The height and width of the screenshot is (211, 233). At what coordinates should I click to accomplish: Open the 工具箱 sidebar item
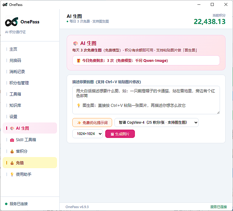click(x=15, y=94)
